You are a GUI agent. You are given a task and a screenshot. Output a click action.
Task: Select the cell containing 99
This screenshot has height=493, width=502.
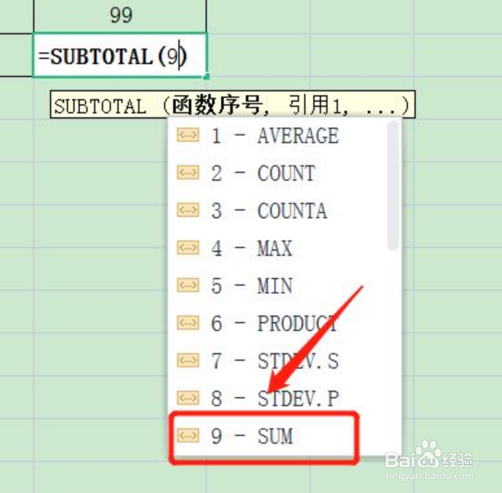121,16
